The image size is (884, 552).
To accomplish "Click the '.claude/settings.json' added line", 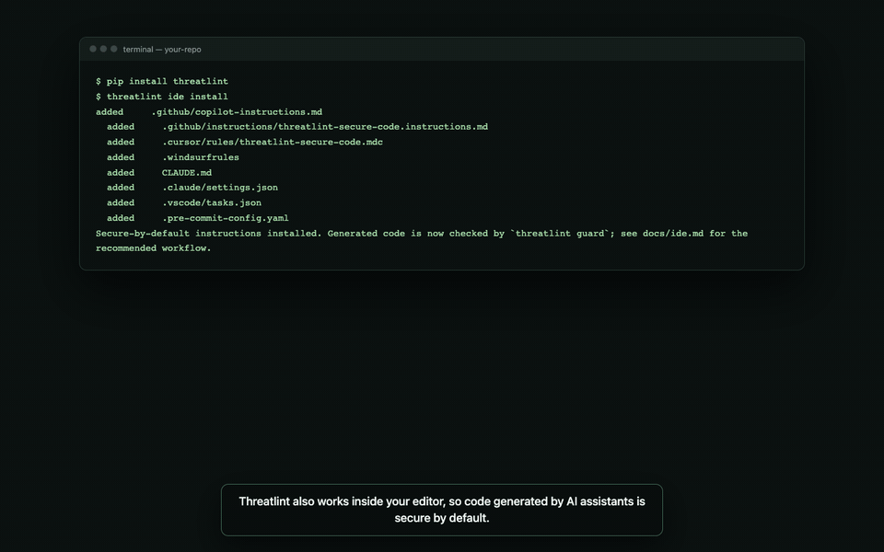I will tap(192, 188).
